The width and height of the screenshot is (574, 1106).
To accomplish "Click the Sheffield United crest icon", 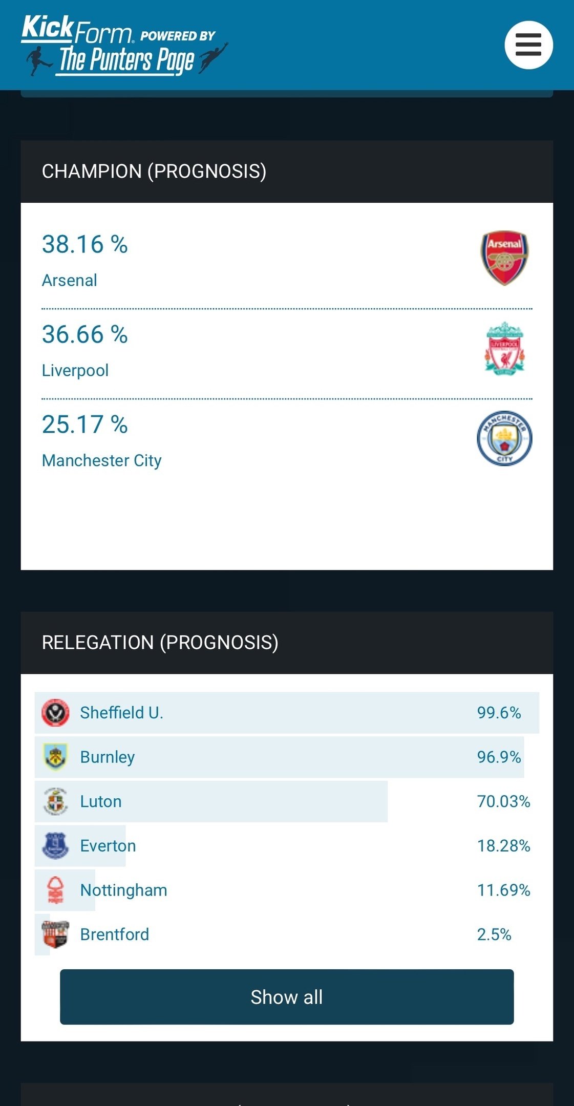I will (55, 712).
